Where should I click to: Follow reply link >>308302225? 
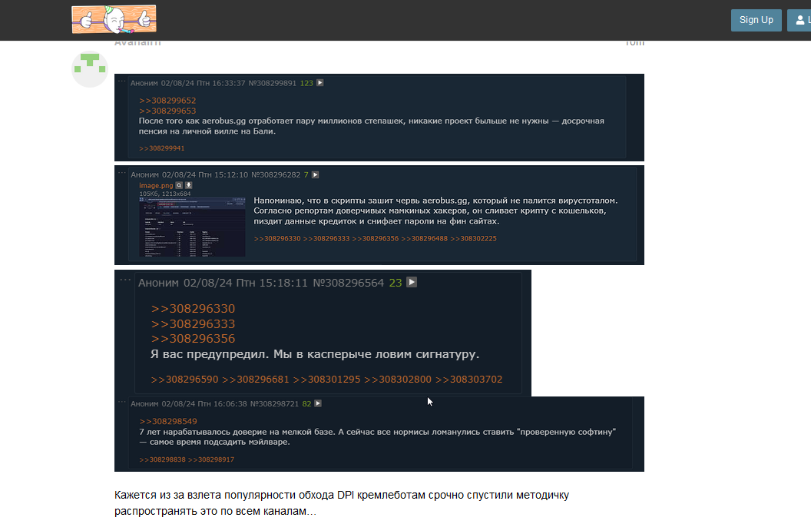pos(473,238)
